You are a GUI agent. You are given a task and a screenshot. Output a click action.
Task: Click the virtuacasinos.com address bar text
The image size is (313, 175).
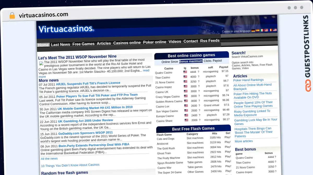pyautogui.click(x=44, y=15)
